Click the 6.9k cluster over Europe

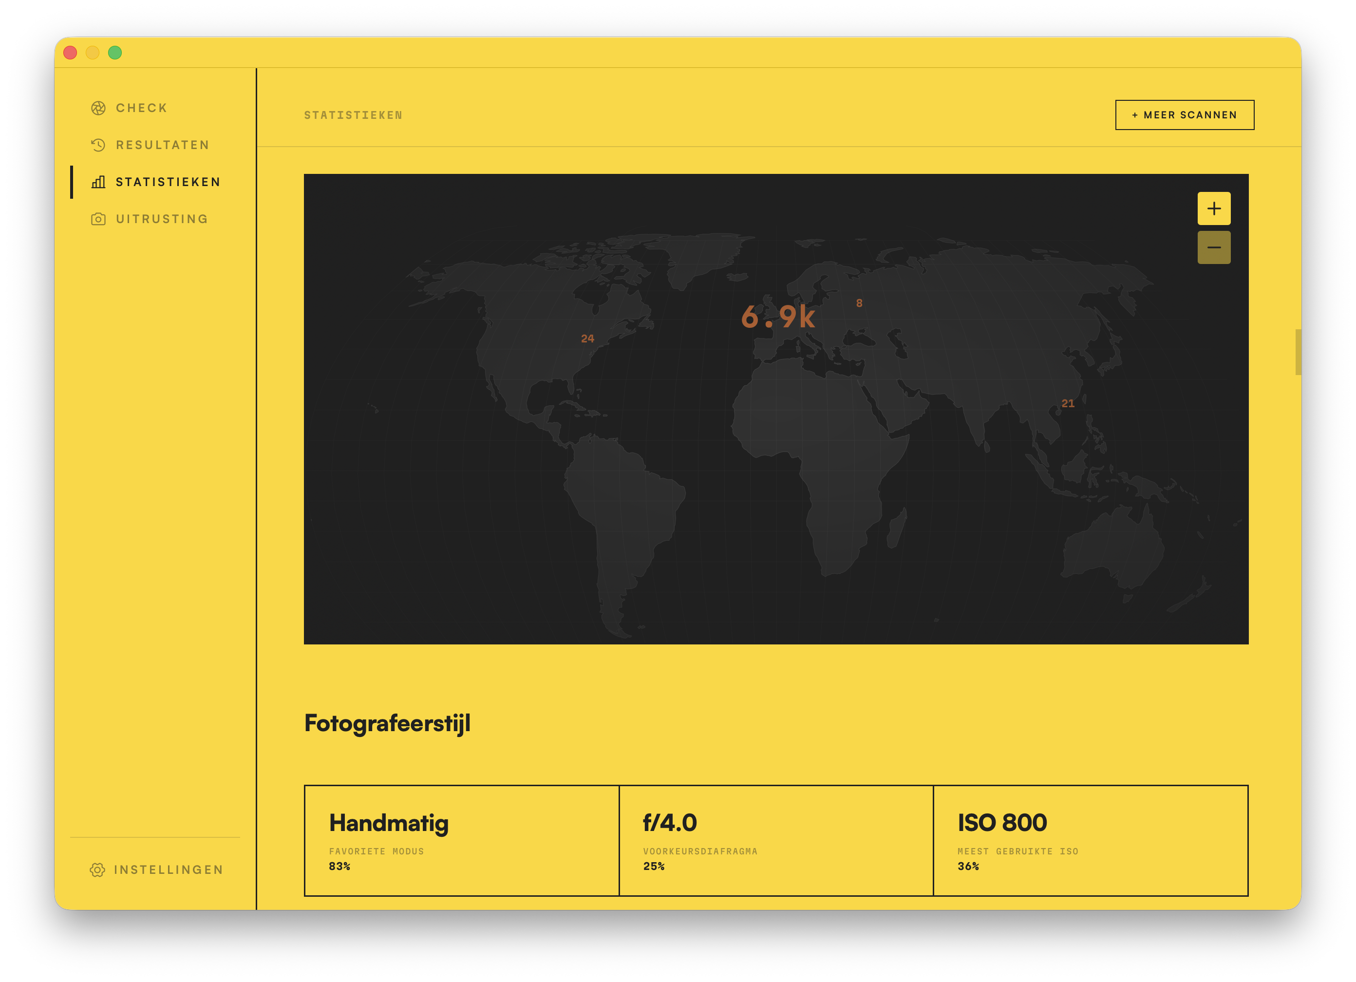[x=778, y=317]
